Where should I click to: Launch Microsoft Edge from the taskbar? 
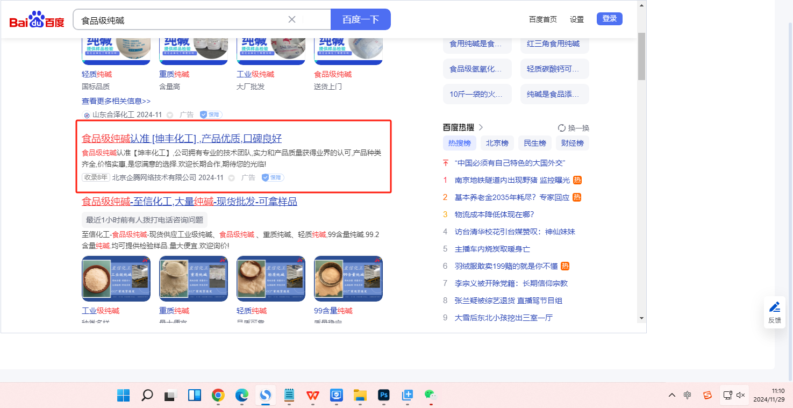coord(241,396)
